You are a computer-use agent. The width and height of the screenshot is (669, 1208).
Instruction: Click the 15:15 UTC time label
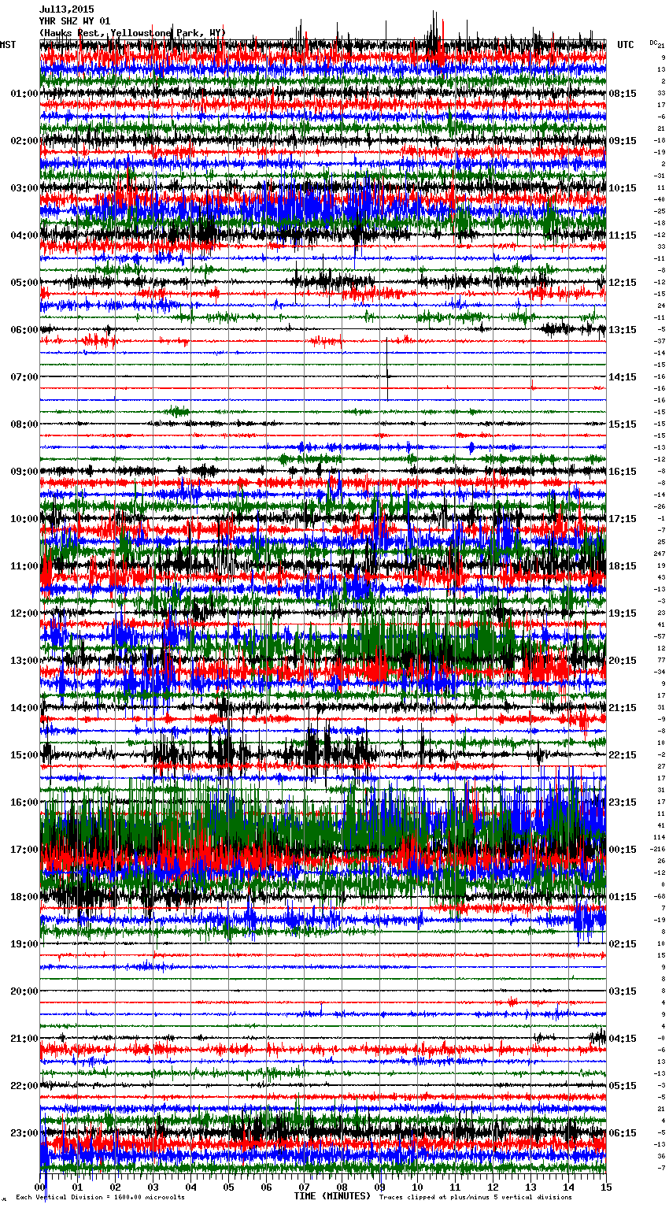[623, 424]
